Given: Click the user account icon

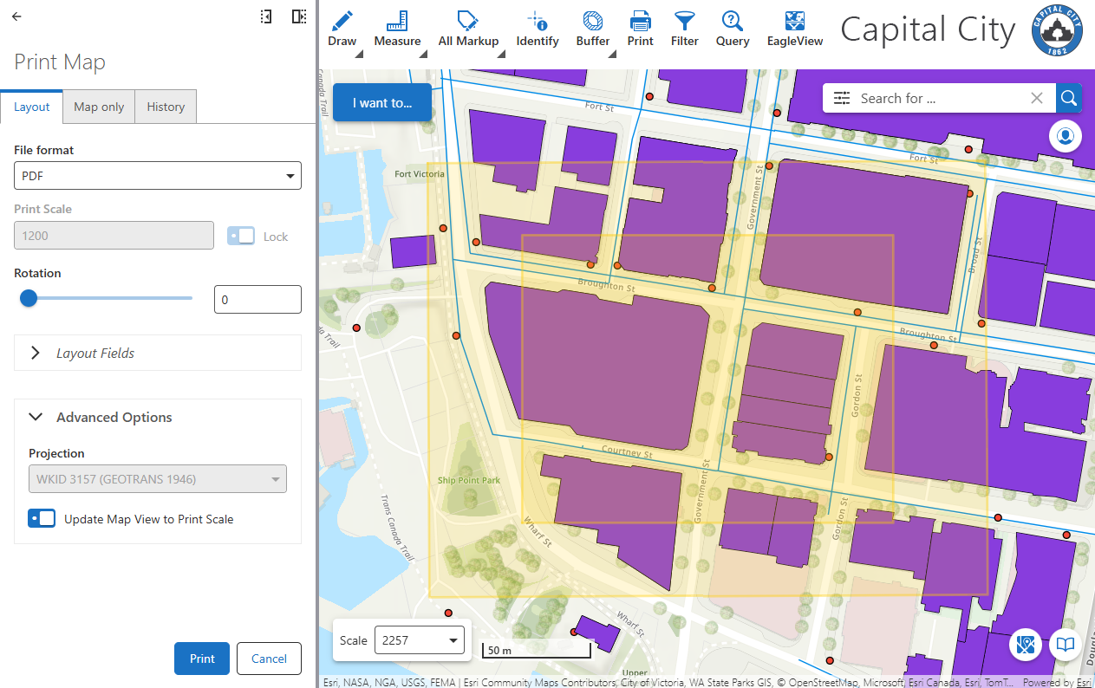Looking at the screenshot, I should (1066, 136).
